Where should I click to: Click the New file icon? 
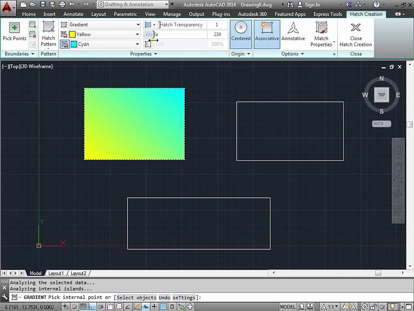[23, 4]
